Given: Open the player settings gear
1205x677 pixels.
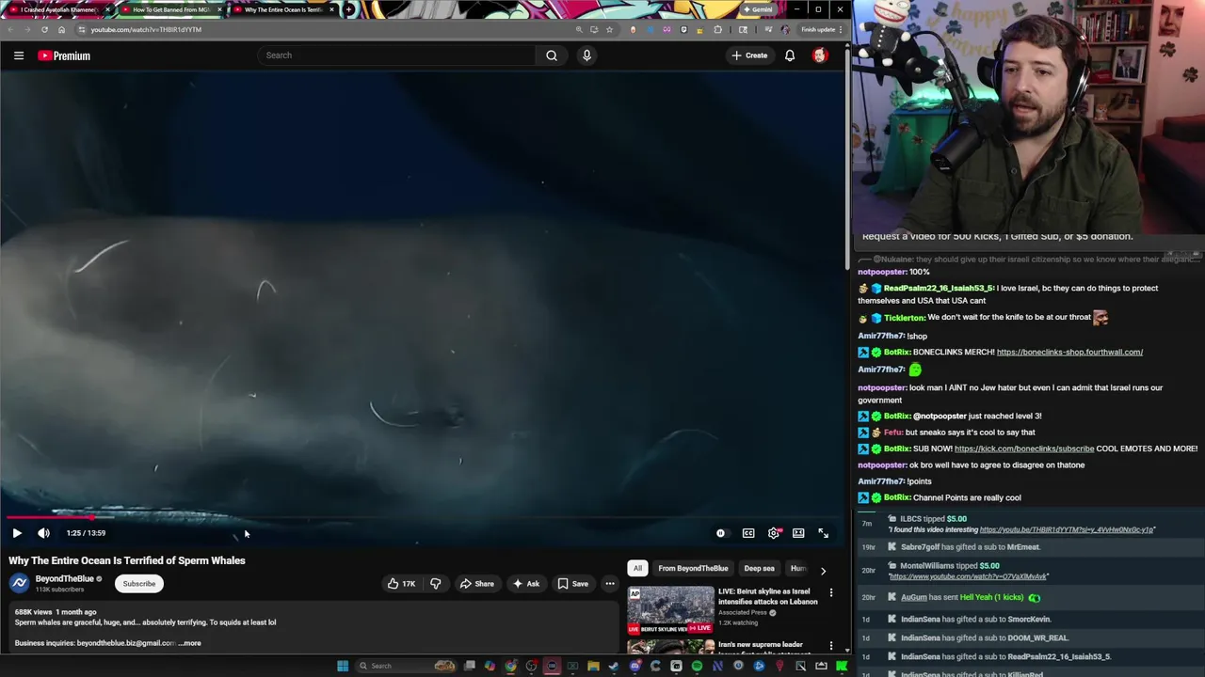Looking at the screenshot, I should tap(774, 533).
